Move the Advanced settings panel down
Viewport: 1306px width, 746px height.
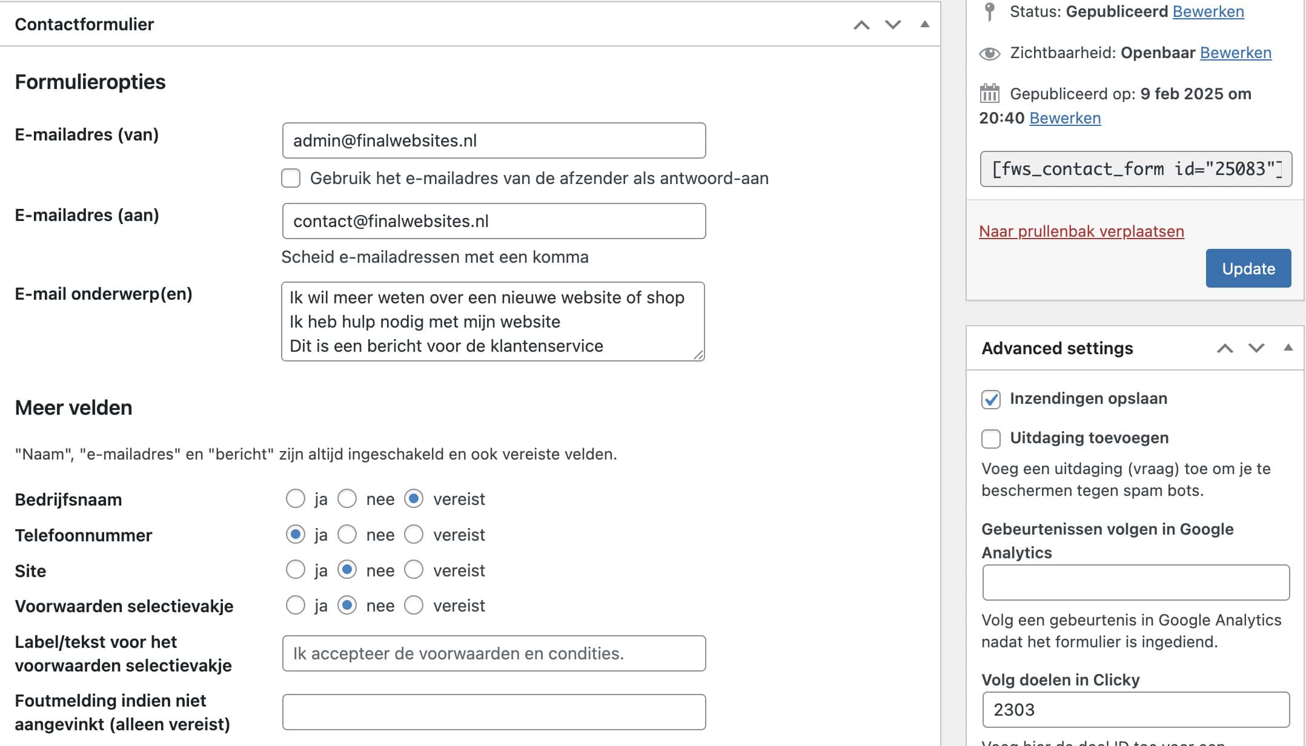(x=1256, y=348)
